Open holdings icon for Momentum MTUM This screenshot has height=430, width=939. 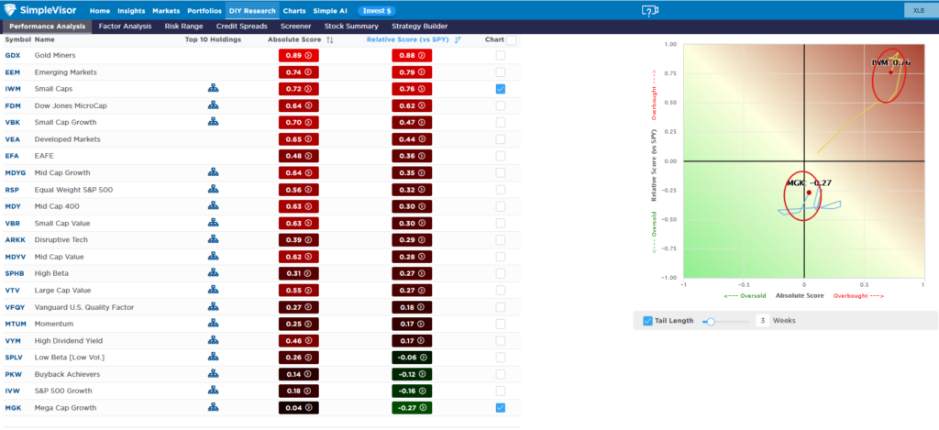(213, 324)
